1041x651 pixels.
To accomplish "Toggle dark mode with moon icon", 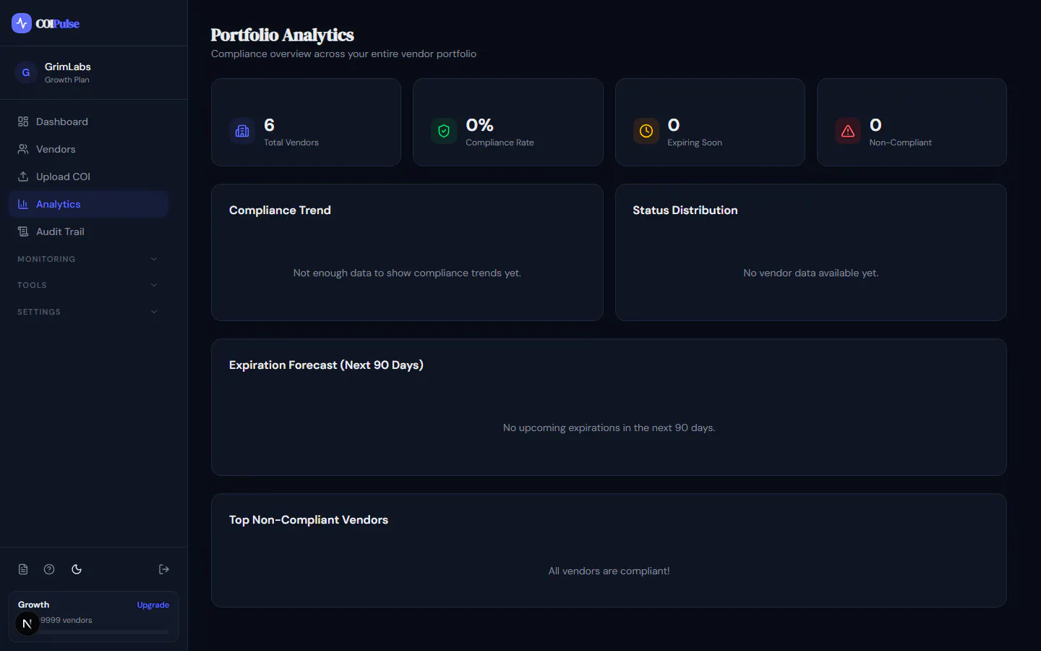I will 77,569.
